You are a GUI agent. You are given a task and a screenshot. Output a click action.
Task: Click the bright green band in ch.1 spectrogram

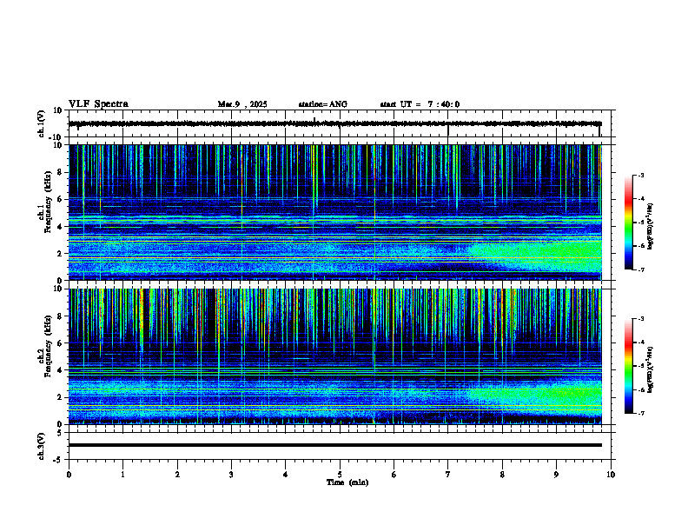pyautogui.click(x=538, y=254)
